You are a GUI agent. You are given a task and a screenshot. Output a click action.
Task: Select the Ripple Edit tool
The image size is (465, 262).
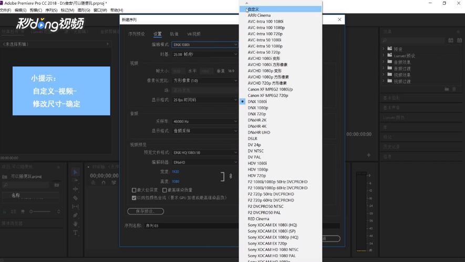[x=75, y=189]
